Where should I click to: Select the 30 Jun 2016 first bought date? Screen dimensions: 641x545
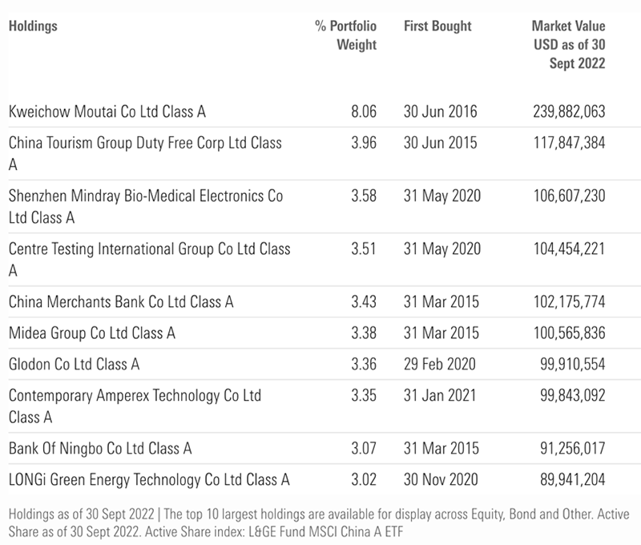(441, 111)
